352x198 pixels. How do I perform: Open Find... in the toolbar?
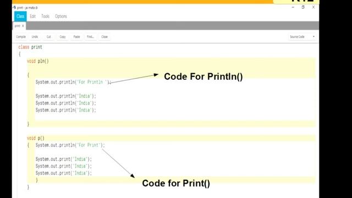(90, 37)
